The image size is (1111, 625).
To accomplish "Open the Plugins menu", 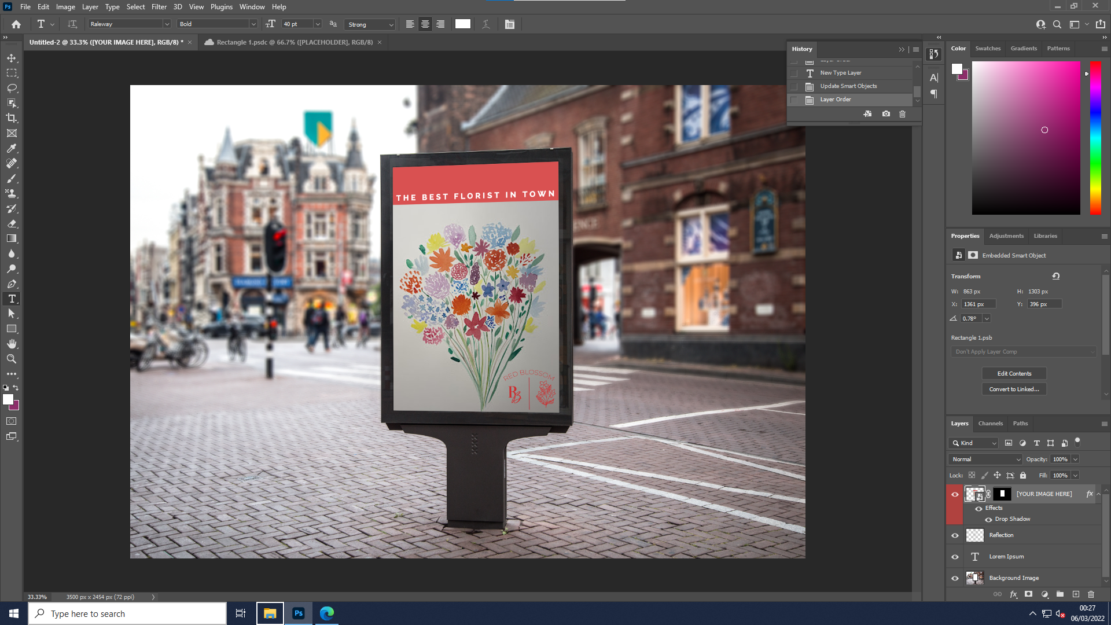I will click(x=222, y=7).
